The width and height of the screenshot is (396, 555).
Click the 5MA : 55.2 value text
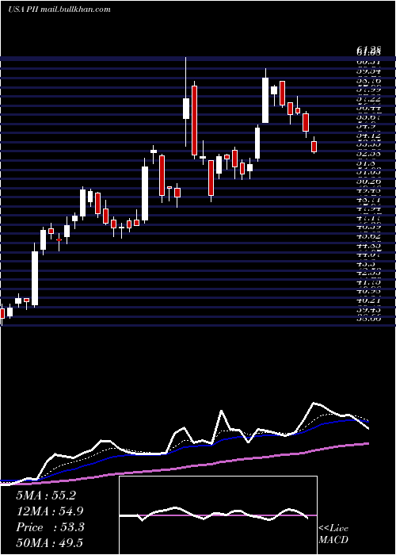[46, 496]
